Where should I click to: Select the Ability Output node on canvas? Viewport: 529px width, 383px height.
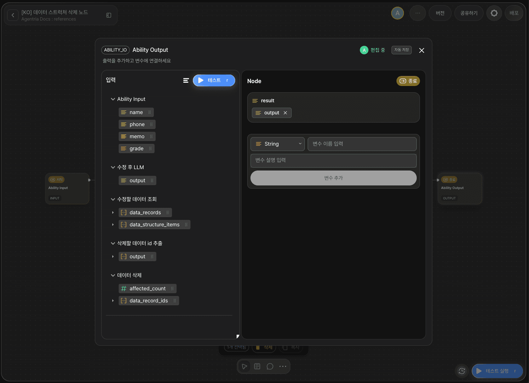460,188
